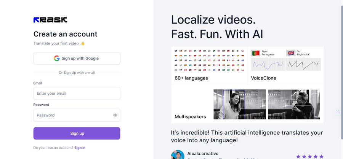Click the 'Translate your first video' text

pos(56,43)
